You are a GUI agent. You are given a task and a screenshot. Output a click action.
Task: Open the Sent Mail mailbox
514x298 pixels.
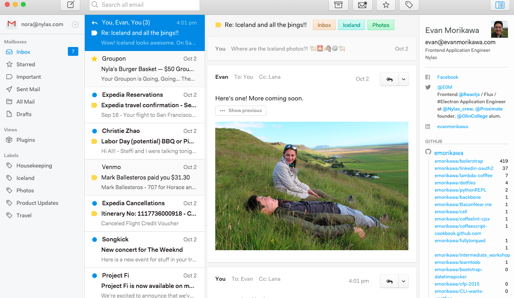pos(28,89)
